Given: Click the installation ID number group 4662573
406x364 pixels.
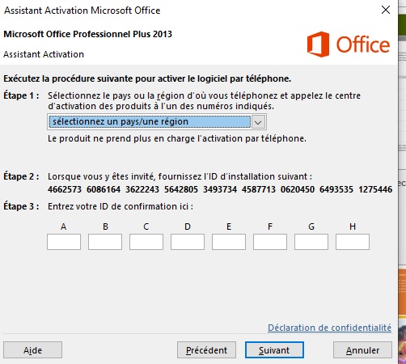Looking at the screenshot, I should pos(65,189).
